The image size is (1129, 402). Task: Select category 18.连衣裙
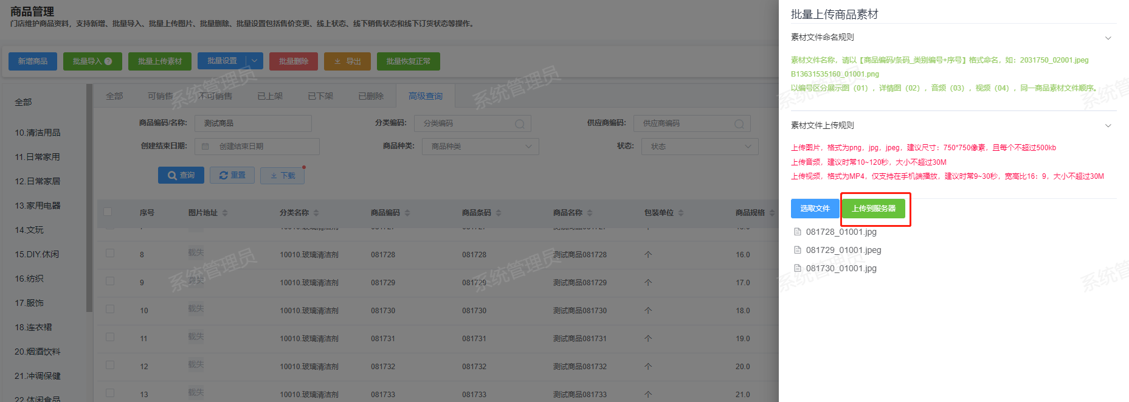[x=33, y=327]
